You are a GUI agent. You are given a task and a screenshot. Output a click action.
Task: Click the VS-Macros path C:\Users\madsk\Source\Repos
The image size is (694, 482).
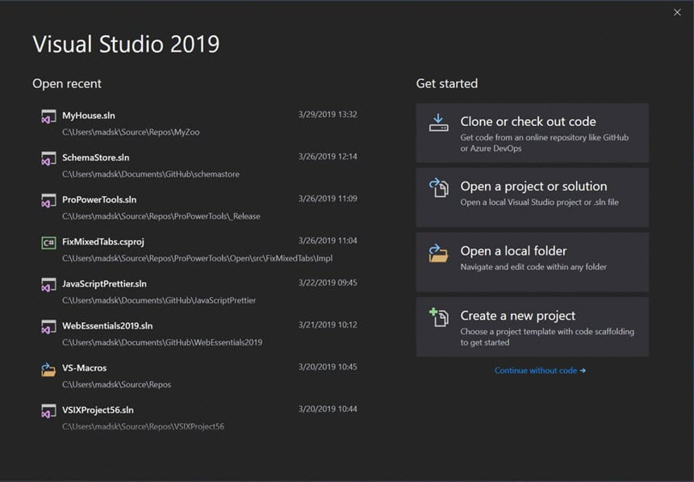click(x=116, y=384)
